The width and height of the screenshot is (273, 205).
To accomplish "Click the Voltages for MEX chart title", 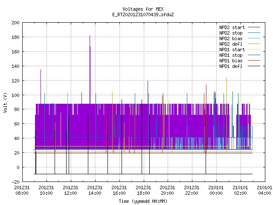I will click(x=143, y=9).
